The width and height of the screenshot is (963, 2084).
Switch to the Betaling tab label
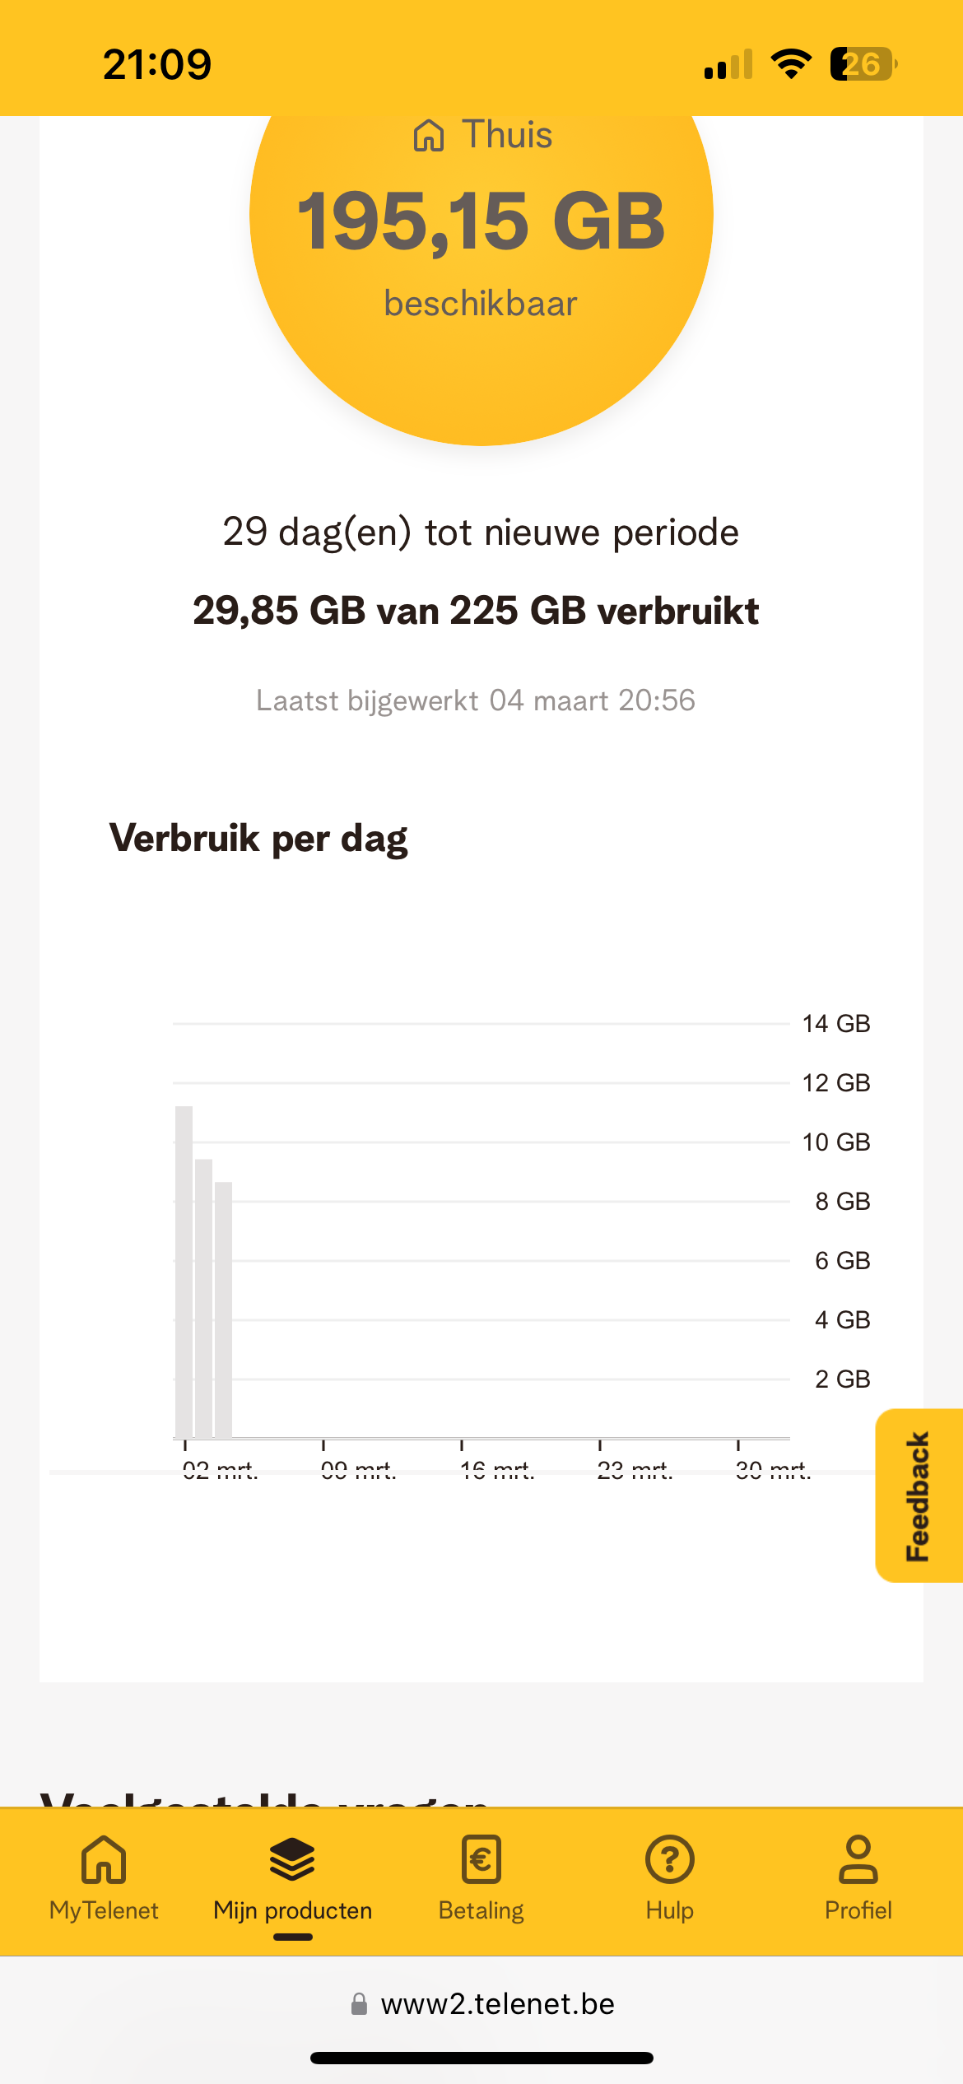pos(481,1910)
